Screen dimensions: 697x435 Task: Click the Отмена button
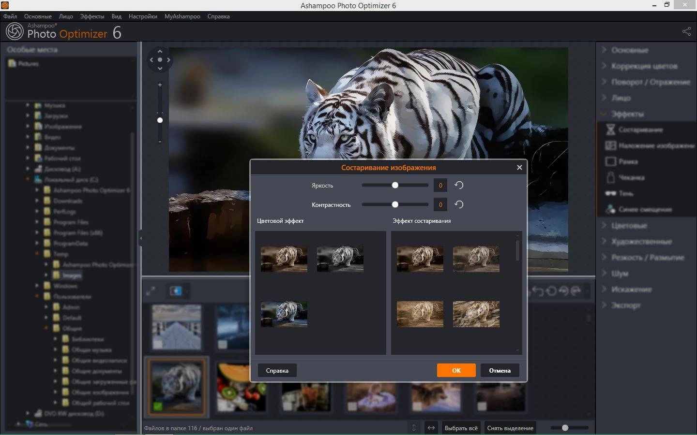[x=500, y=370]
